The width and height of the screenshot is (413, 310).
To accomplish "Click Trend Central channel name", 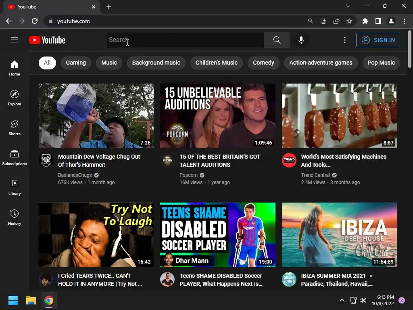I will click(315, 175).
